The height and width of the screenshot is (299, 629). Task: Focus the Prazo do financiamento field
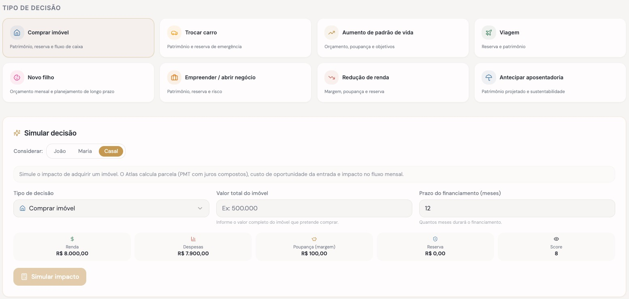click(x=517, y=208)
